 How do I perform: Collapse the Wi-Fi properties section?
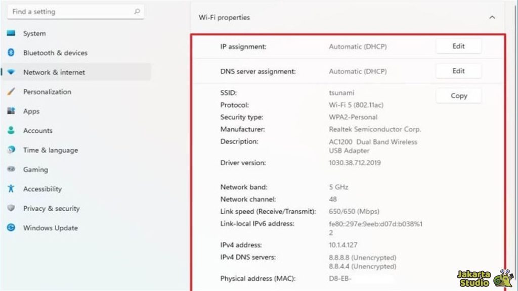click(492, 17)
